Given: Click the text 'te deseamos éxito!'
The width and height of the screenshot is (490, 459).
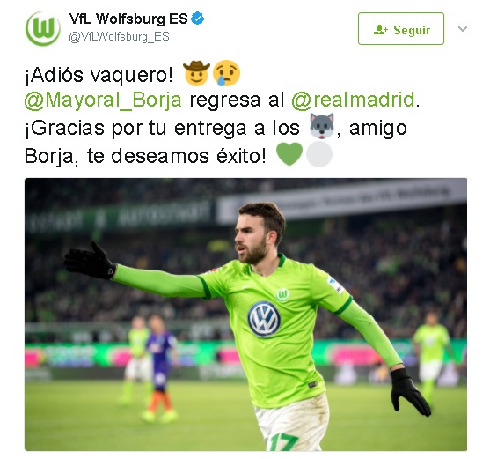Looking at the screenshot, I should (x=177, y=156).
